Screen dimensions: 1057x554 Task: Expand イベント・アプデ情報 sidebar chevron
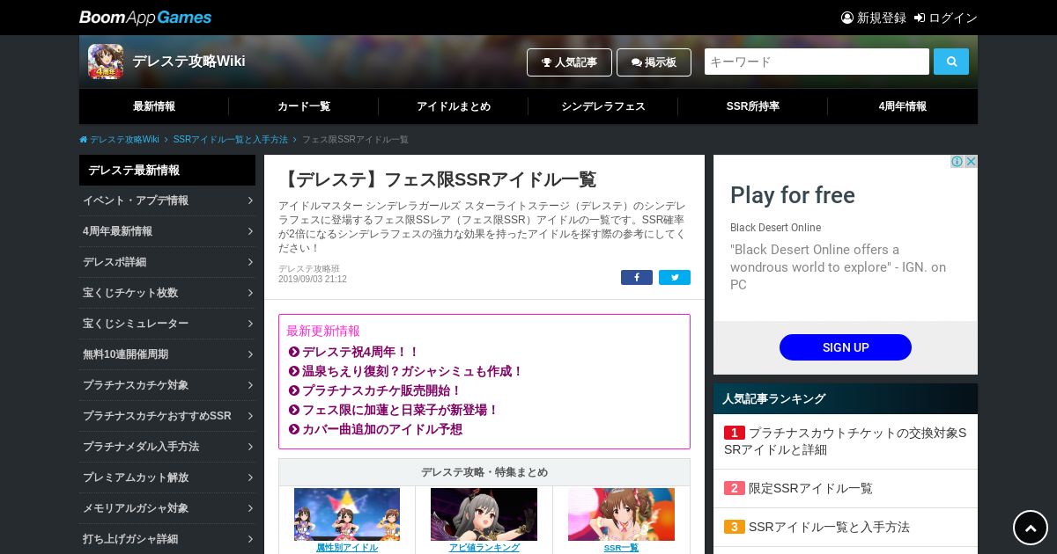point(250,200)
